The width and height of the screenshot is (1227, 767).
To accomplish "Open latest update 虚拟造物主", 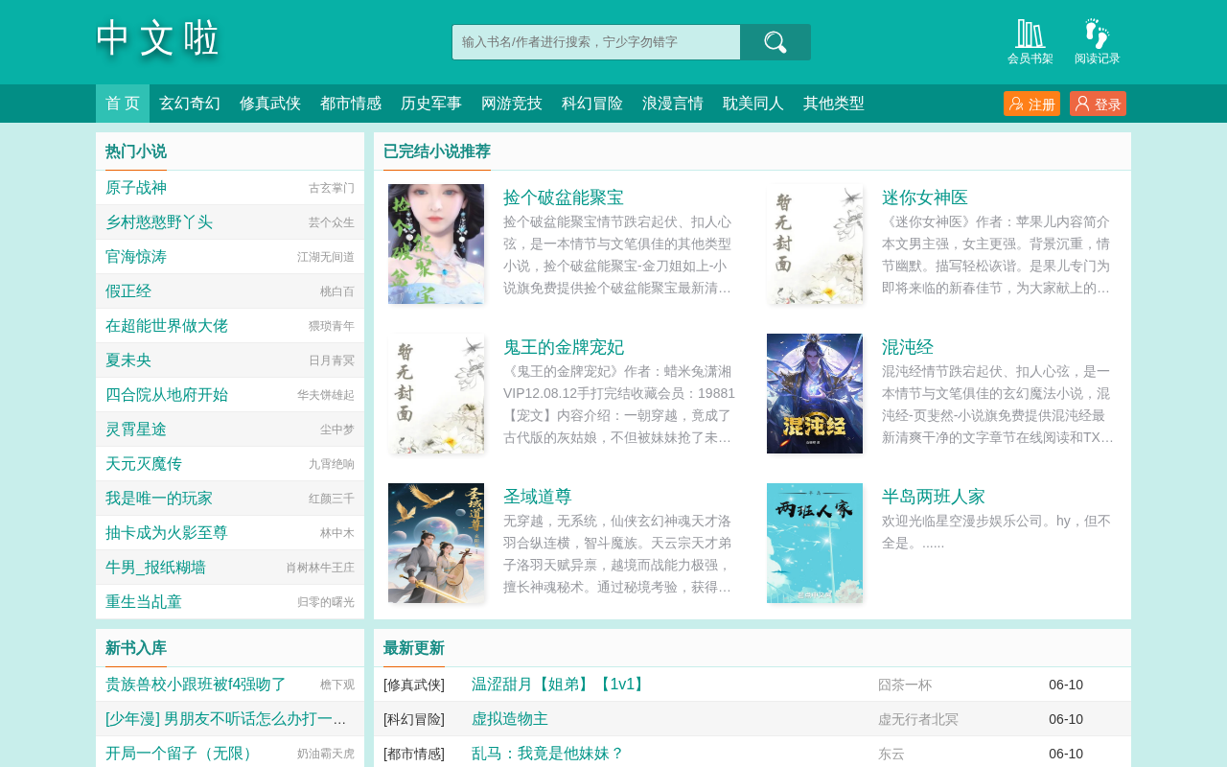I will tap(510, 719).
